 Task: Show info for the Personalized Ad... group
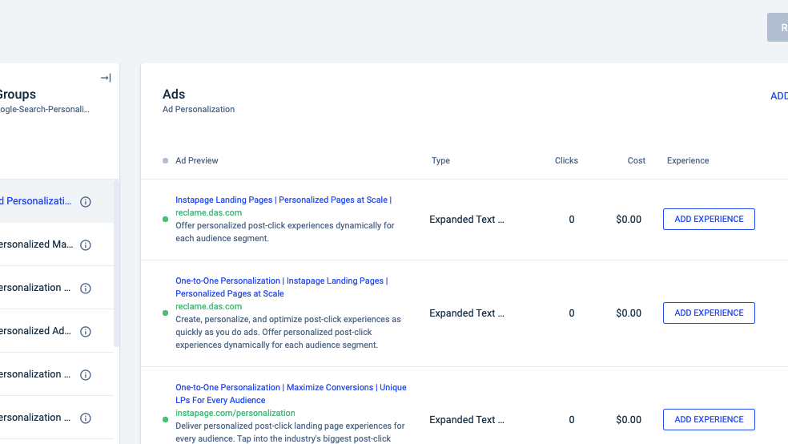pyautogui.click(x=86, y=332)
